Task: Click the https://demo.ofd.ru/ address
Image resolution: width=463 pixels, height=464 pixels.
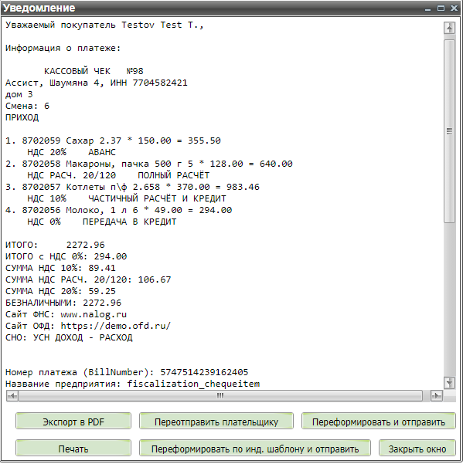Action: [116, 326]
